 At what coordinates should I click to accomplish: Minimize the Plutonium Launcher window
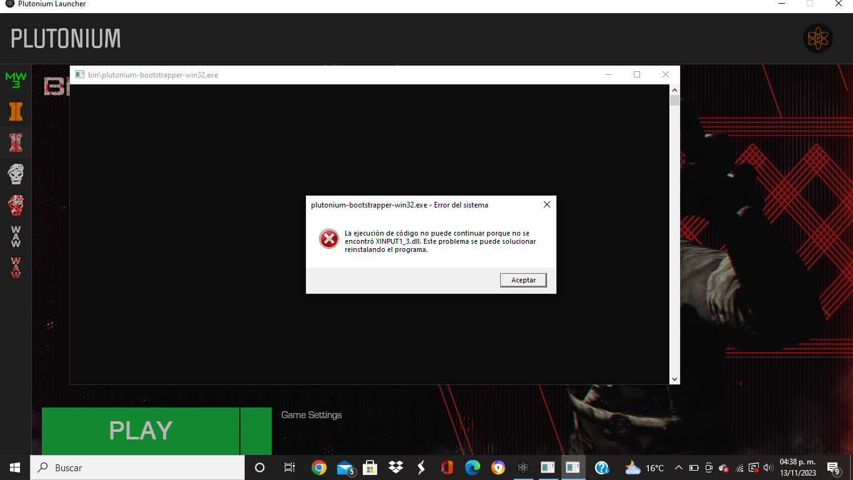(x=782, y=4)
